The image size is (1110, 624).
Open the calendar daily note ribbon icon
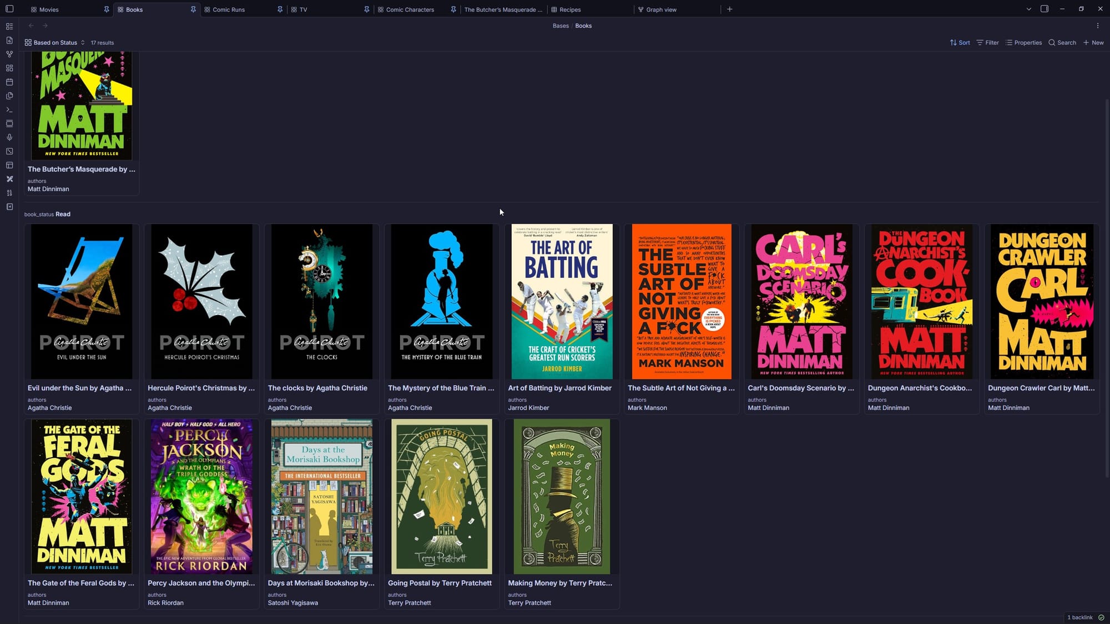click(x=9, y=82)
